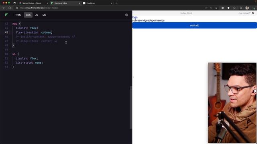Click the site info lock icon
Image resolution: width=257 pixels, height=144 pixels.
[x=17, y=8]
